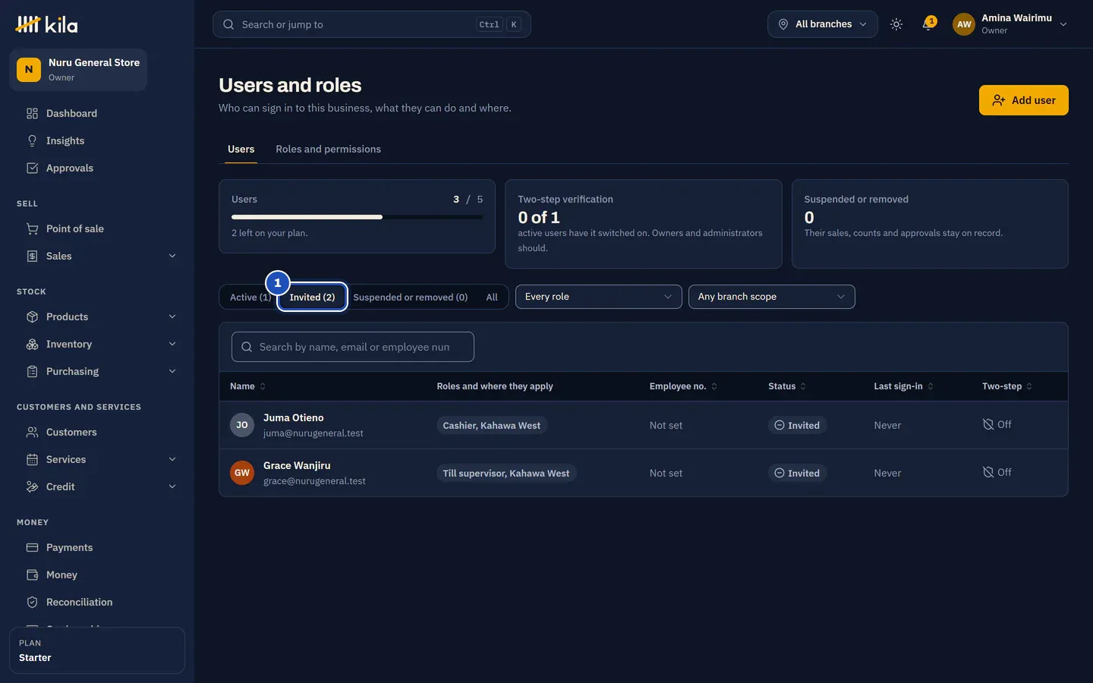Open the Dashboard sidebar icon
Viewport: 1093px width, 683px height.
coord(32,114)
